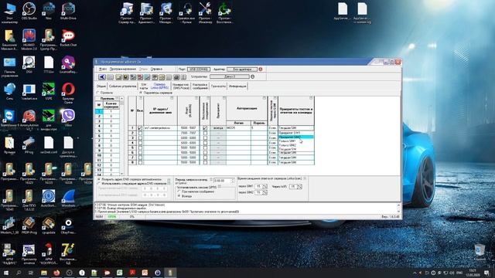Image resolution: width=495 pixels, height=278 pixels.
Task: Toggle persistent connection checkbox in row 2
Action: [205, 133]
